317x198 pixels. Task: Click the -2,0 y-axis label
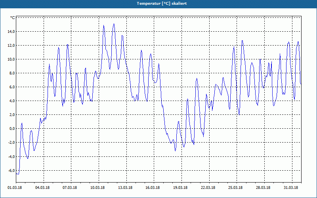[11, 143]
